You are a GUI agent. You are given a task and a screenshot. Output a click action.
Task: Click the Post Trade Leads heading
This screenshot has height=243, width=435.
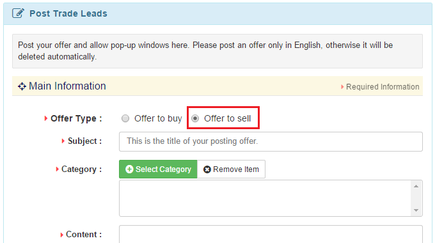pos(68,13)
